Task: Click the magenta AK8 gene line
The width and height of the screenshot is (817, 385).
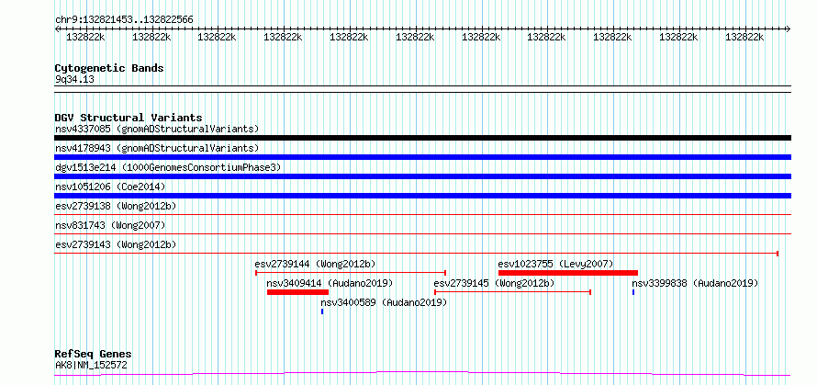Action: pyautogui.click(x=422, y=373)
